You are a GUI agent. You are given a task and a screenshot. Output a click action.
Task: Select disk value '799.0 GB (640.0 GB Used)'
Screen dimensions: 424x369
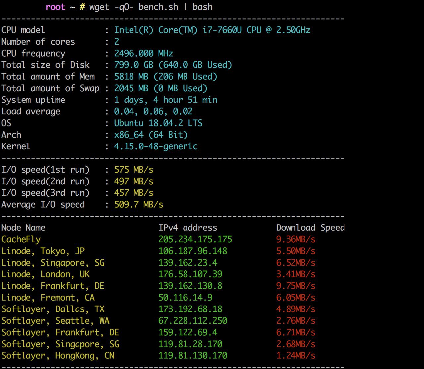click(173, 65)
